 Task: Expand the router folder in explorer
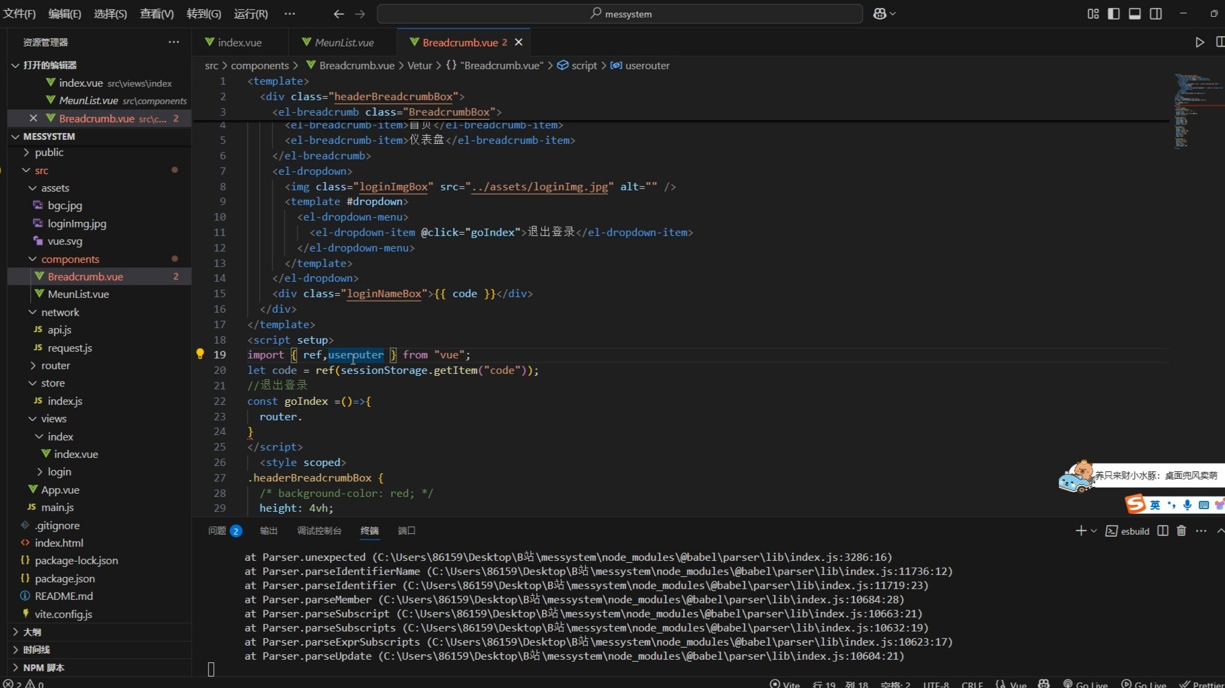(x=55, y=365)
